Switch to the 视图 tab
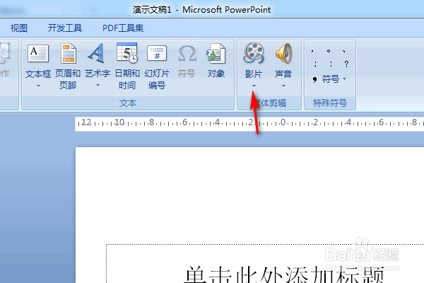 19,28
